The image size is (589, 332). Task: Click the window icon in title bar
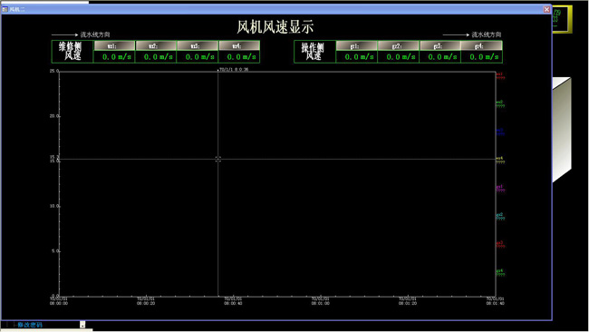[x=5, y=9]
